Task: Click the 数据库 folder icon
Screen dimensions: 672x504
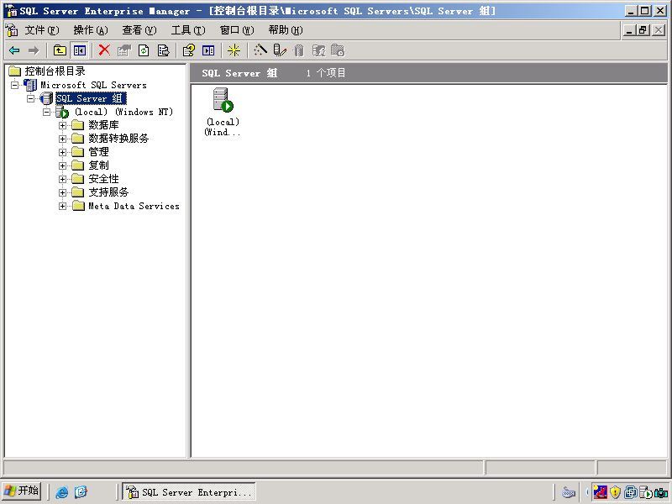Action: pos(77,125)
